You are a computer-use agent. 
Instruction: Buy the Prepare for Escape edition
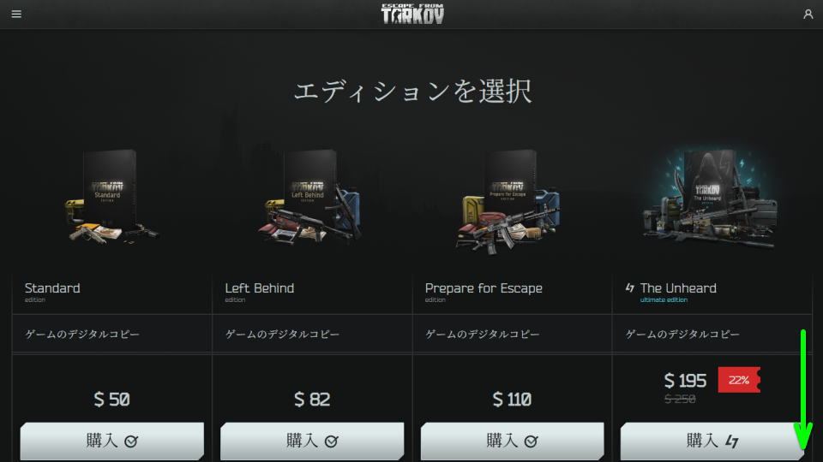tap(512, 441)
